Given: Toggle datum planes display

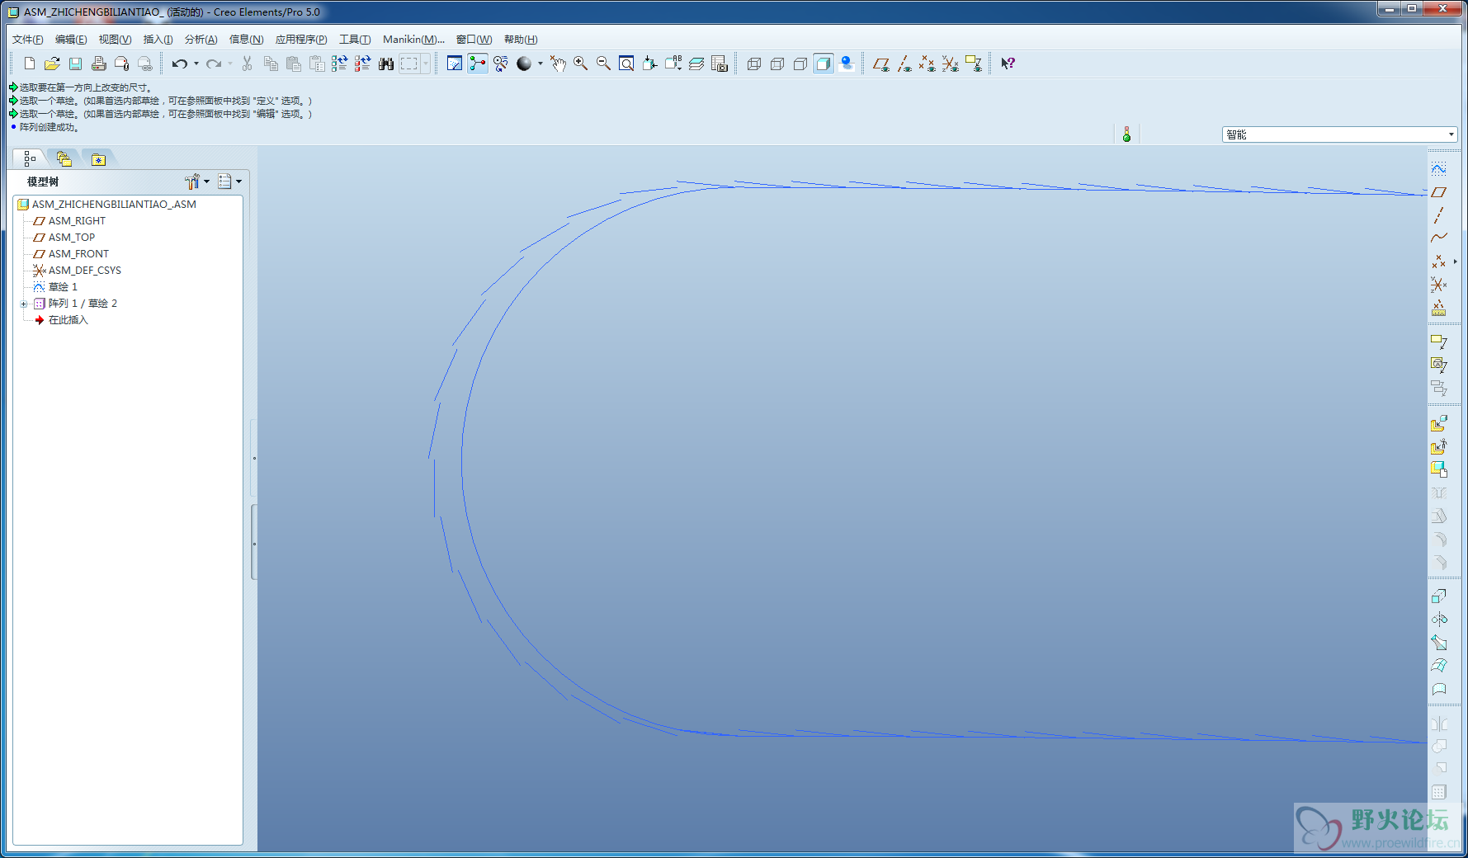Looking at the screenshot, I should 881,64.
